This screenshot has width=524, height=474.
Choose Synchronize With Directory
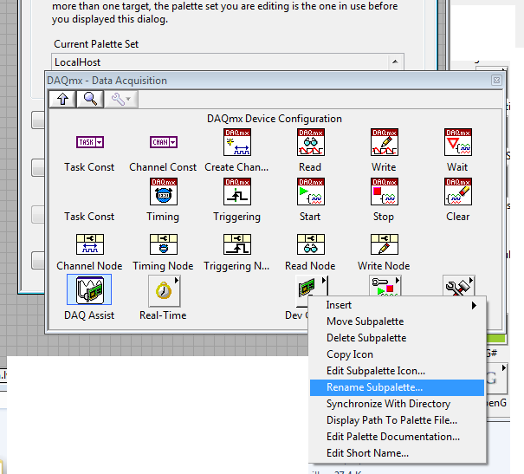coord(397,404)
